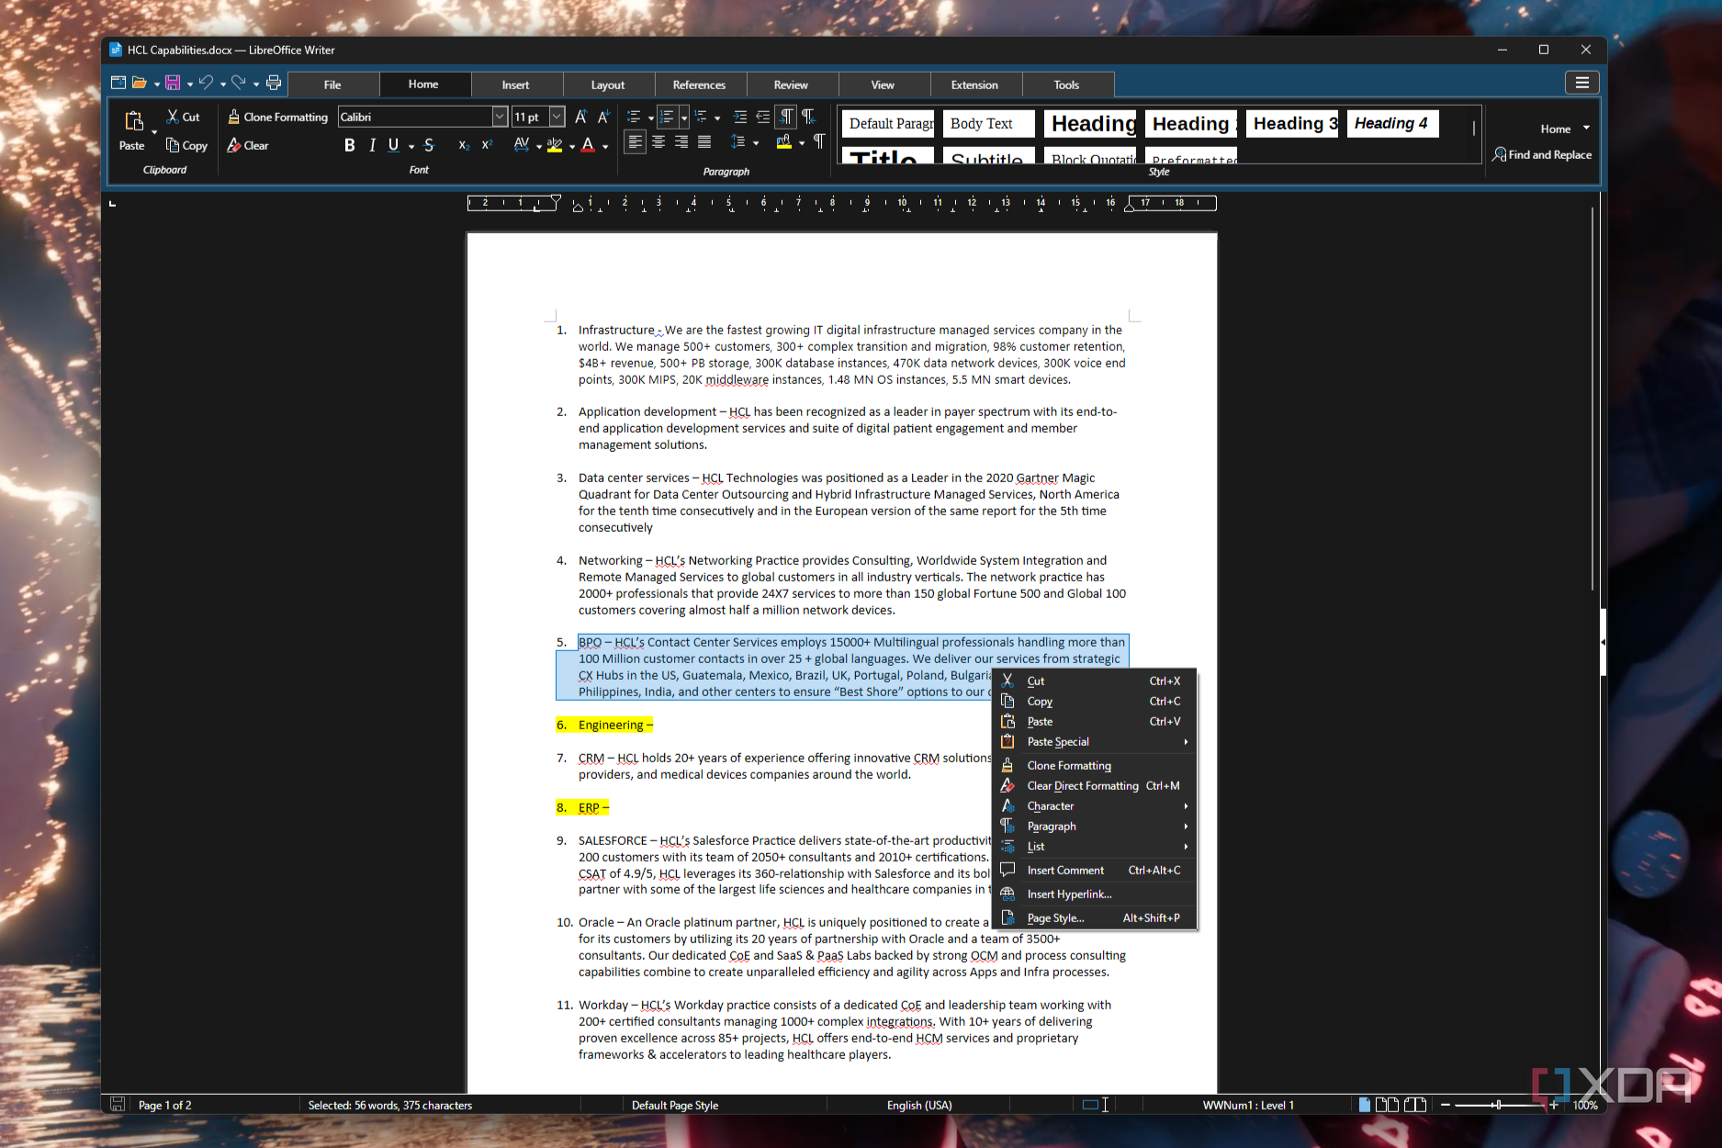Apply the Body Text style
The height and width of the screenshot is (1148, 1722).
988,124
